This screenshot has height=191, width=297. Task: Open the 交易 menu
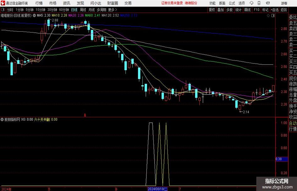pos(128,3)
